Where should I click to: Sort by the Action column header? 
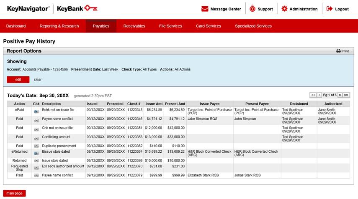[x=19, y=104]
